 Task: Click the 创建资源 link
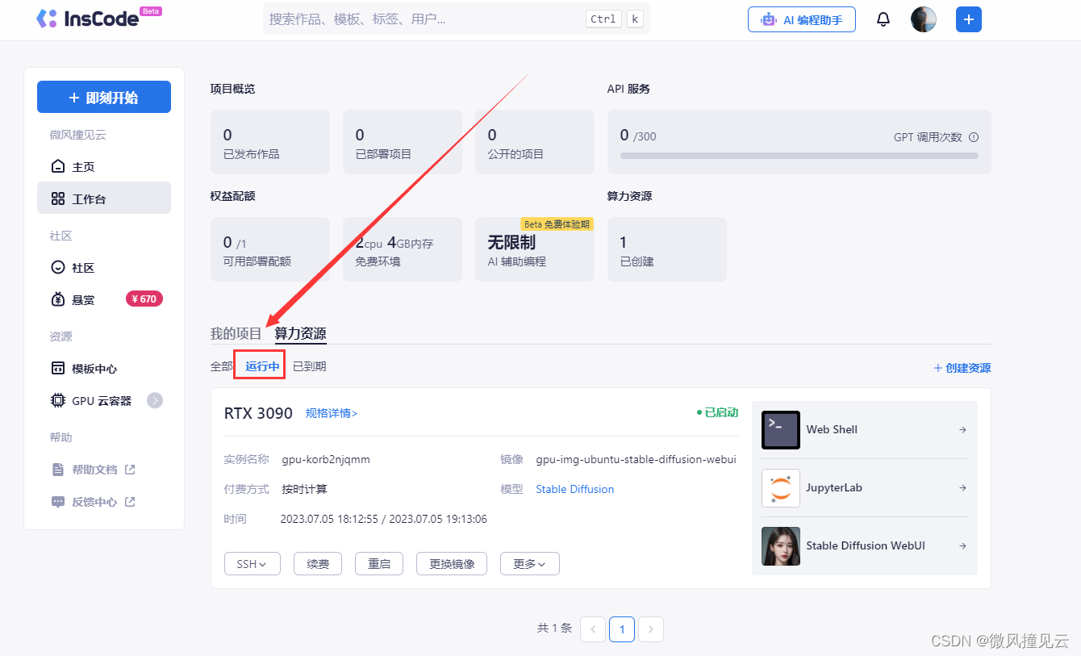[962, 368]
